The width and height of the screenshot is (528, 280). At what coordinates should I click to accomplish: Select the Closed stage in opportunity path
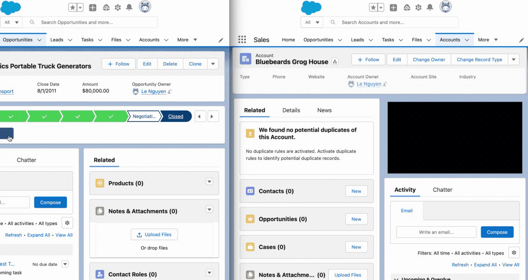[x=176, y=117]
